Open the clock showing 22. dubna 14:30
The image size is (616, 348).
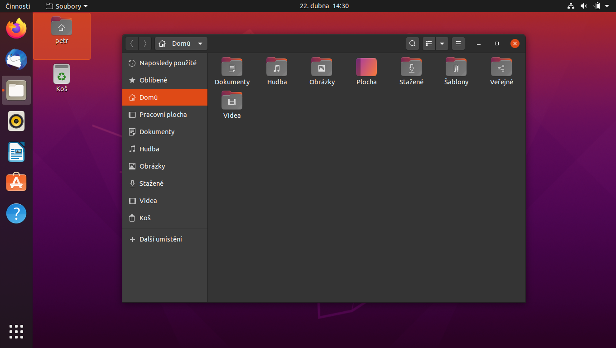[324, 6]
